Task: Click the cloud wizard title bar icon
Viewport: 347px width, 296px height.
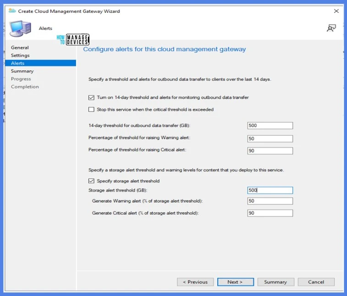Action: tap(12, 11)
